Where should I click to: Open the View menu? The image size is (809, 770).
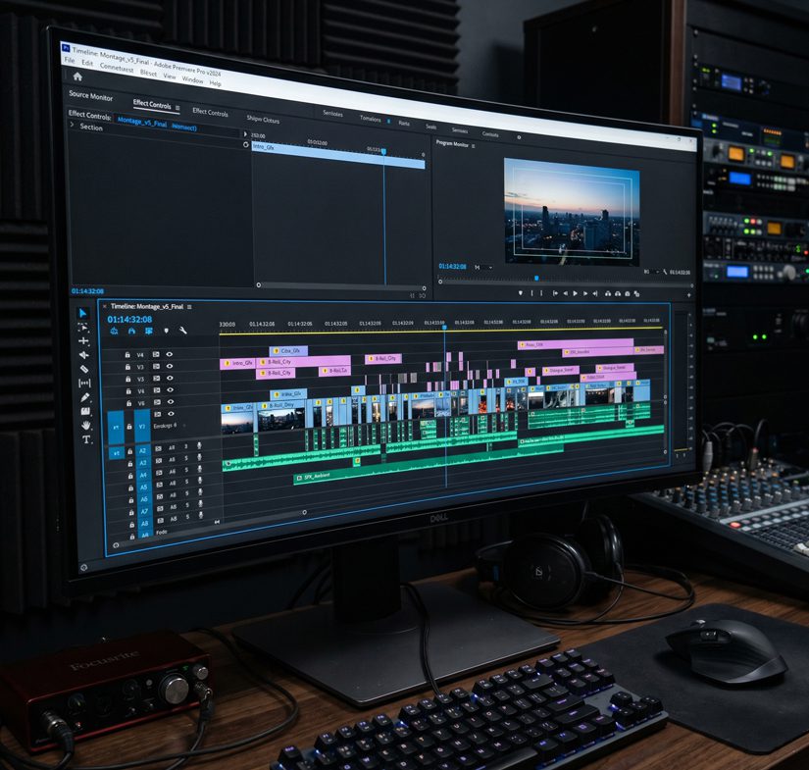pyautogui.click(x=170, y=76)
